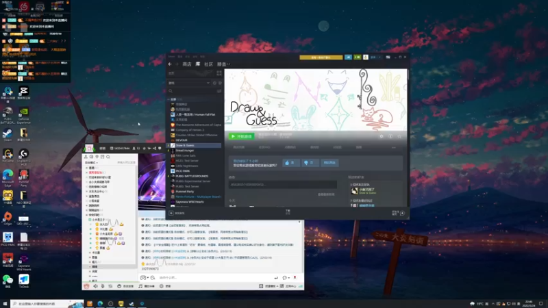Open Origin desktop shortcut

point(8,218)
